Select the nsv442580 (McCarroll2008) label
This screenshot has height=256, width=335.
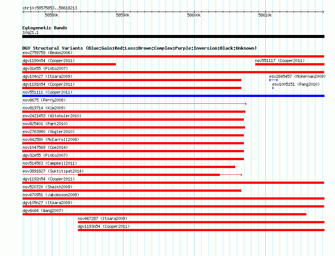coord(51,139)
